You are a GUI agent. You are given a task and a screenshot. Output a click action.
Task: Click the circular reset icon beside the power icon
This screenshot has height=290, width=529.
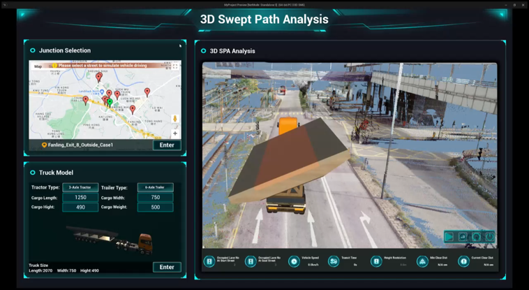[476, 237]
